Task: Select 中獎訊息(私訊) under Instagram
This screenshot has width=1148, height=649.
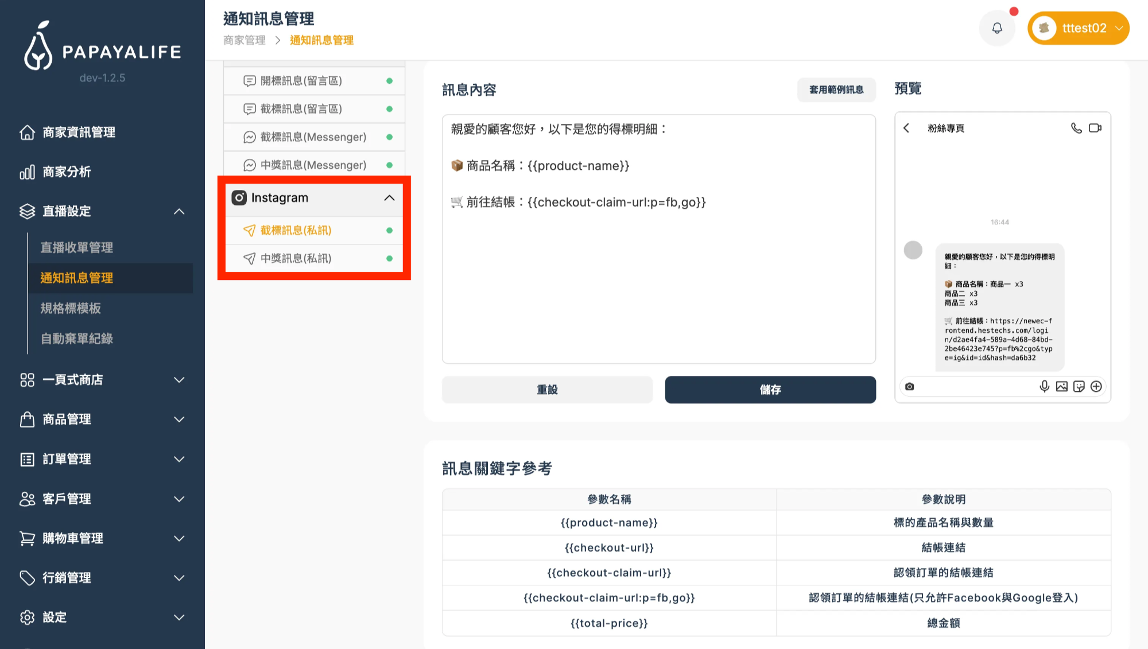Action: (x=296, y=259)
